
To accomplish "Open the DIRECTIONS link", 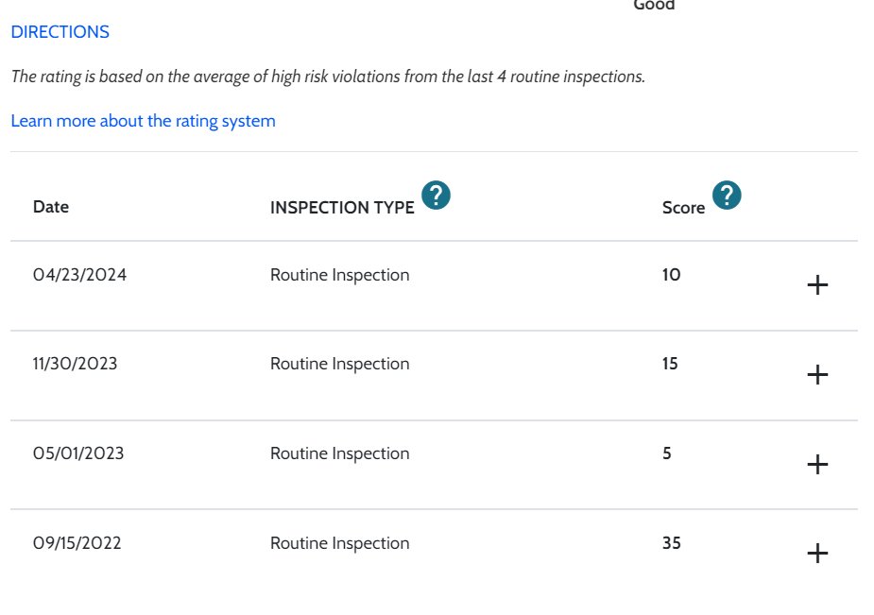I will click(60, 32).
